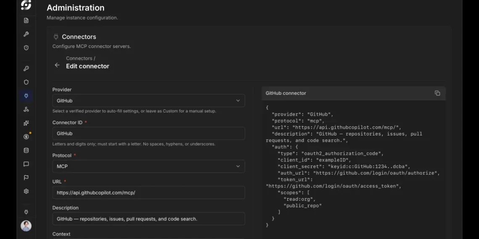Open the shield alert icon in the sidebar
Image resolution: width=479 pixels, height=239 pixels.
tap(26, 48)
